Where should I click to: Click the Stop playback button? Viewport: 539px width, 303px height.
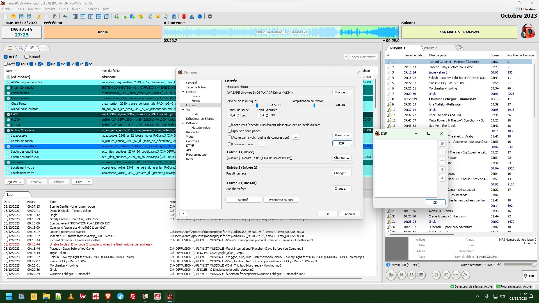click(421, 275)
